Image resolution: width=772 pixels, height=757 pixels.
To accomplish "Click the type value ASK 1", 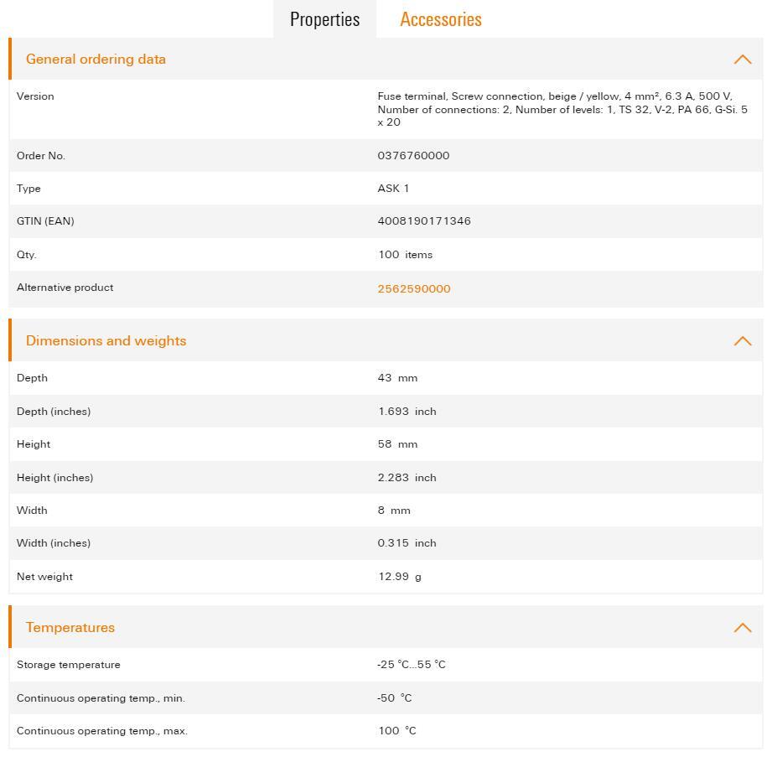I will pyautogui.click(x=393, y=189).
